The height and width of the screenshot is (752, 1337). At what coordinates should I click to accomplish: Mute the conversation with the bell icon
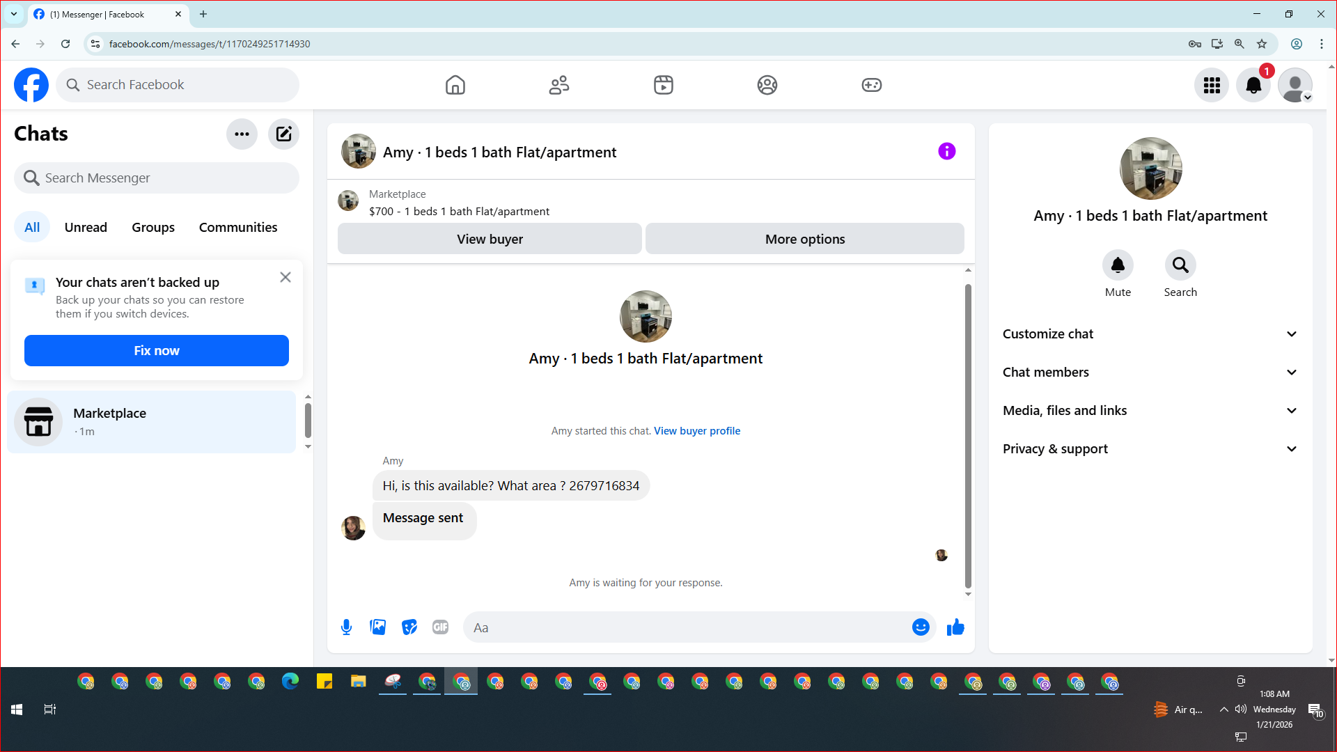1118,265
